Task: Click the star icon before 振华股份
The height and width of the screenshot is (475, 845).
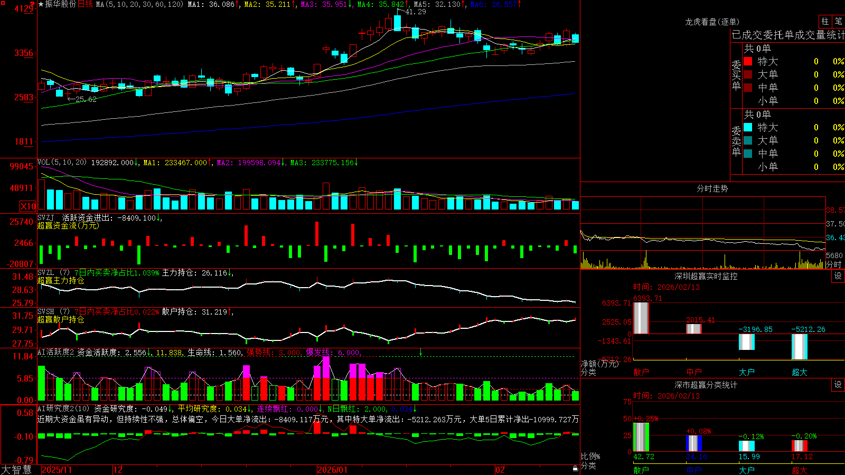Action: click(x=41, y=4)
